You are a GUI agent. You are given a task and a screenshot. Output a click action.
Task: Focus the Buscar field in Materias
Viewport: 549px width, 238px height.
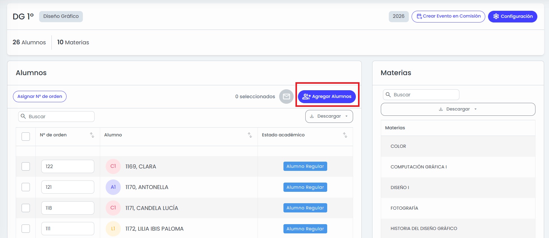click(x=421, y=95)
